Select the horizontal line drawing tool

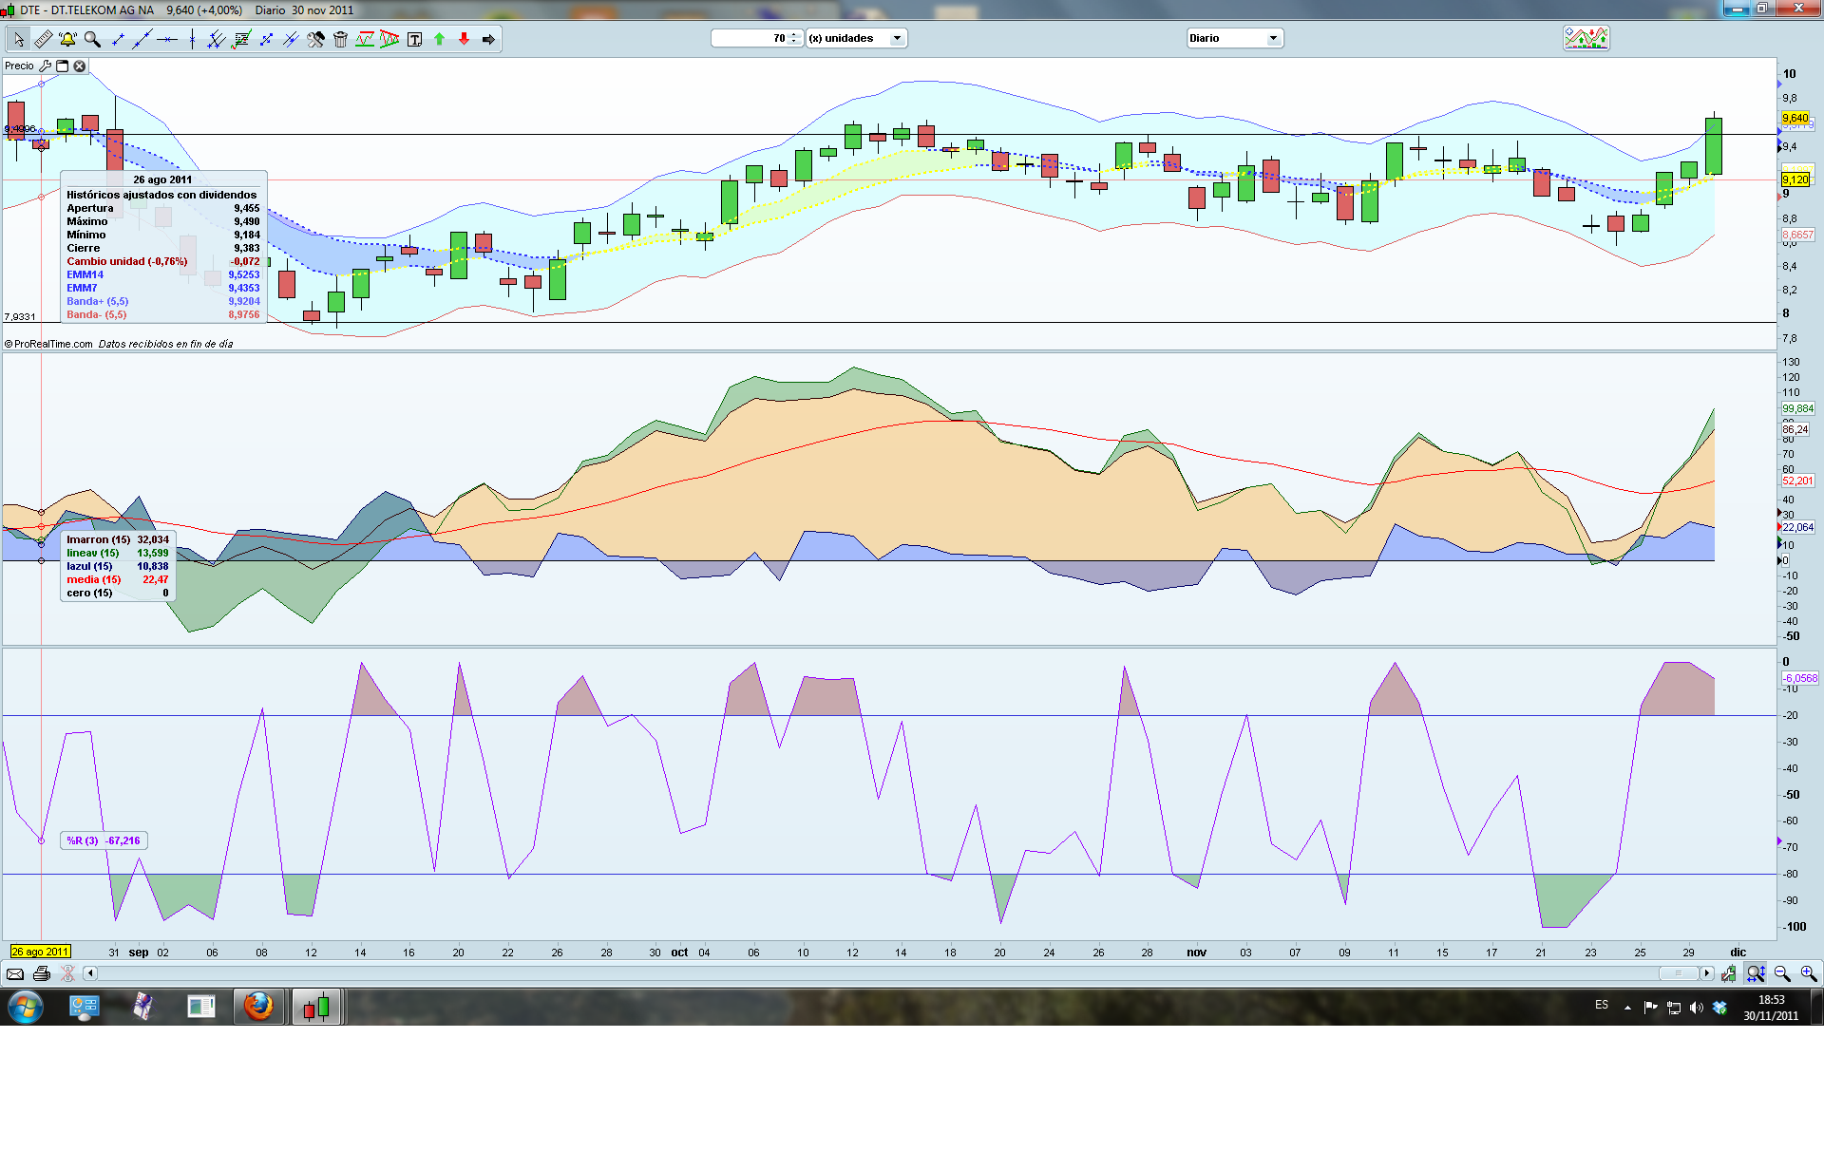coord(167,39)
